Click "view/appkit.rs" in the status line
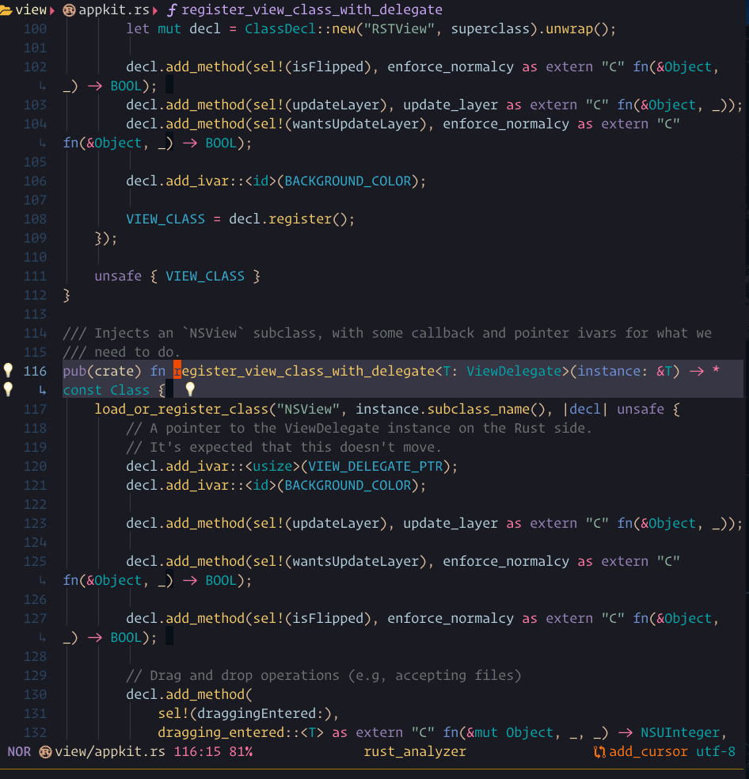This screenshot has width=749, height=779. [110, 752]
